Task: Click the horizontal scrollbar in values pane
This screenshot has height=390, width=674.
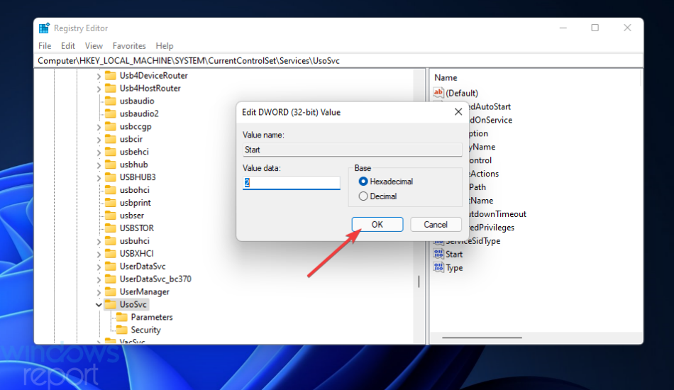Action: 482,338
